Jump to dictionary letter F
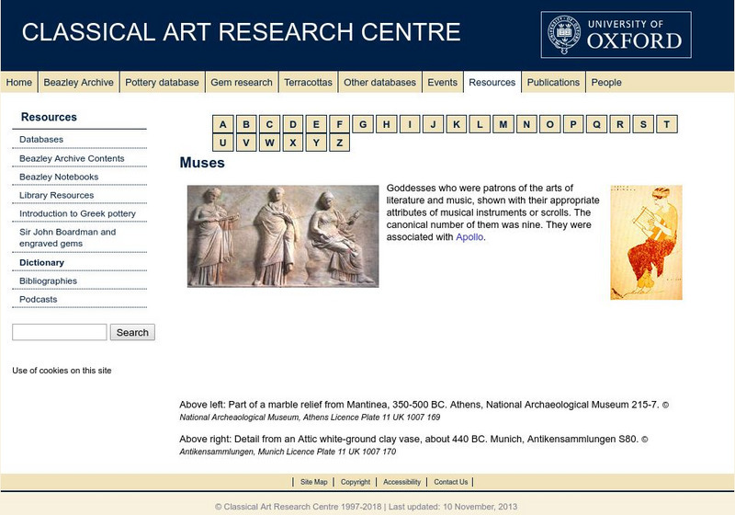This screenshot has height=515, width=735. tap(339, 124)
